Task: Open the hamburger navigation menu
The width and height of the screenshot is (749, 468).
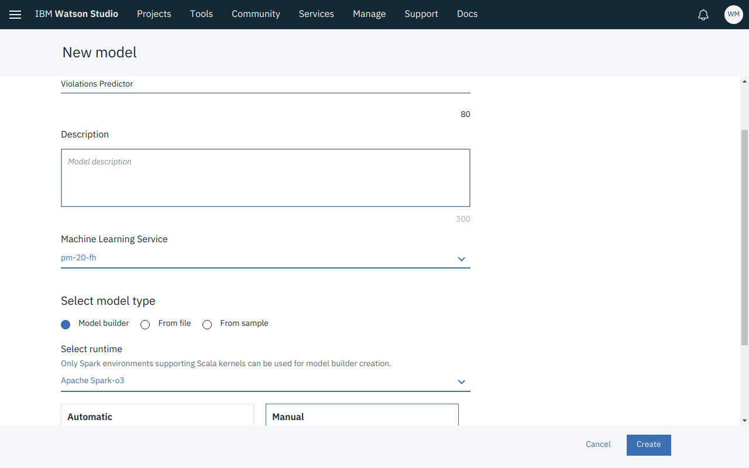Action: (x=15, y=15)
